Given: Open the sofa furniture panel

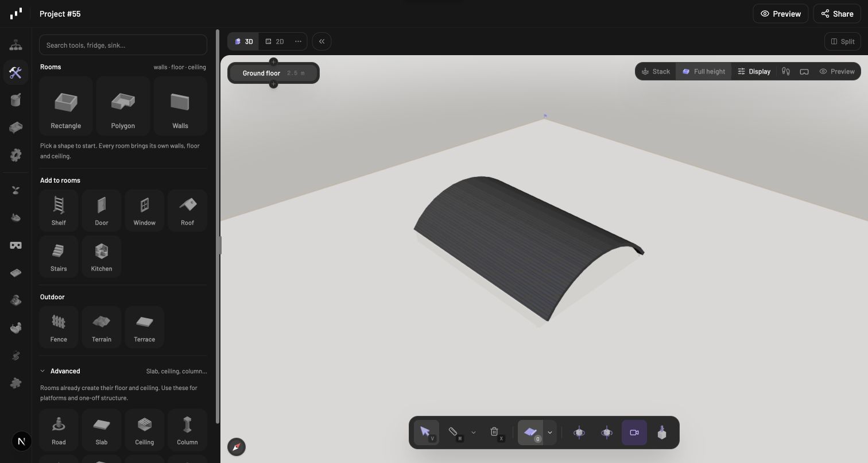Looking at the screenshot, I should click(15, 127).
